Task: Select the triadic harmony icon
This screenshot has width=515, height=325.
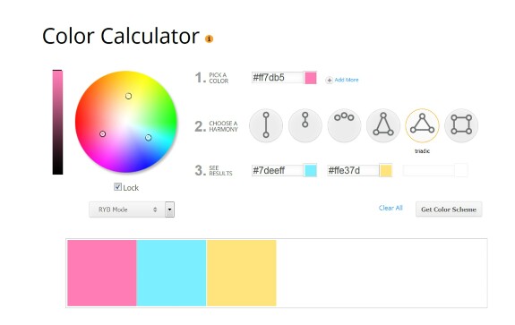Action: point(422,125)
